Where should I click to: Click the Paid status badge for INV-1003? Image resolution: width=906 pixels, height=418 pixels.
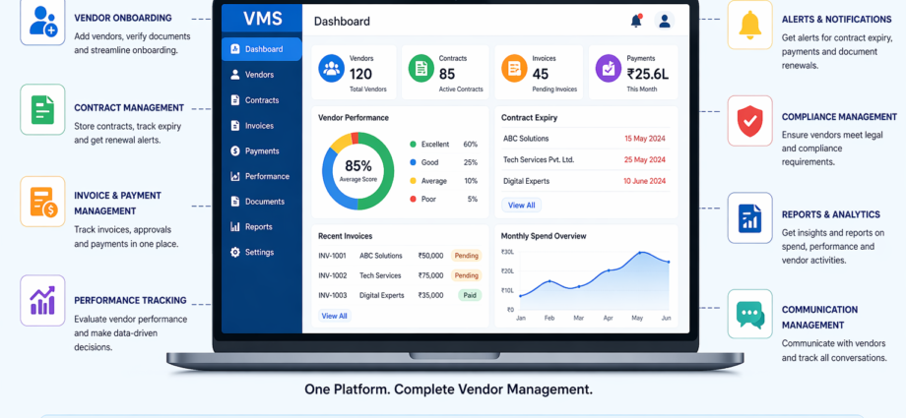click(469, 295)
